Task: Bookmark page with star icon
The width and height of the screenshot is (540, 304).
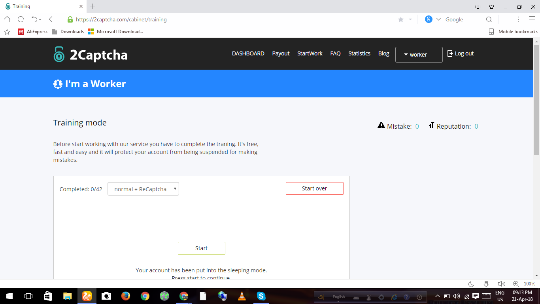Action: 401,19
